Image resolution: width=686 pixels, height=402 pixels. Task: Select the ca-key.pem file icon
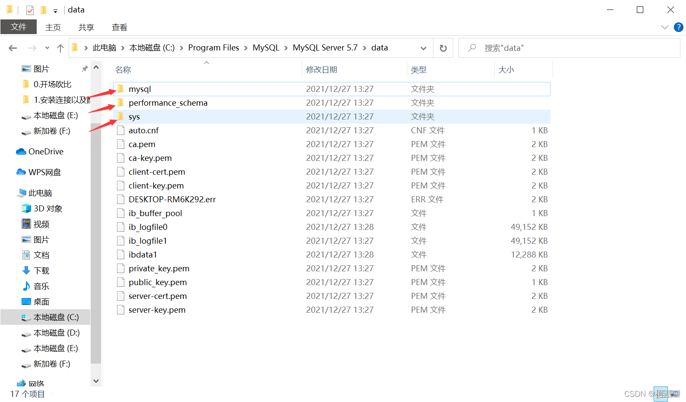120,158
